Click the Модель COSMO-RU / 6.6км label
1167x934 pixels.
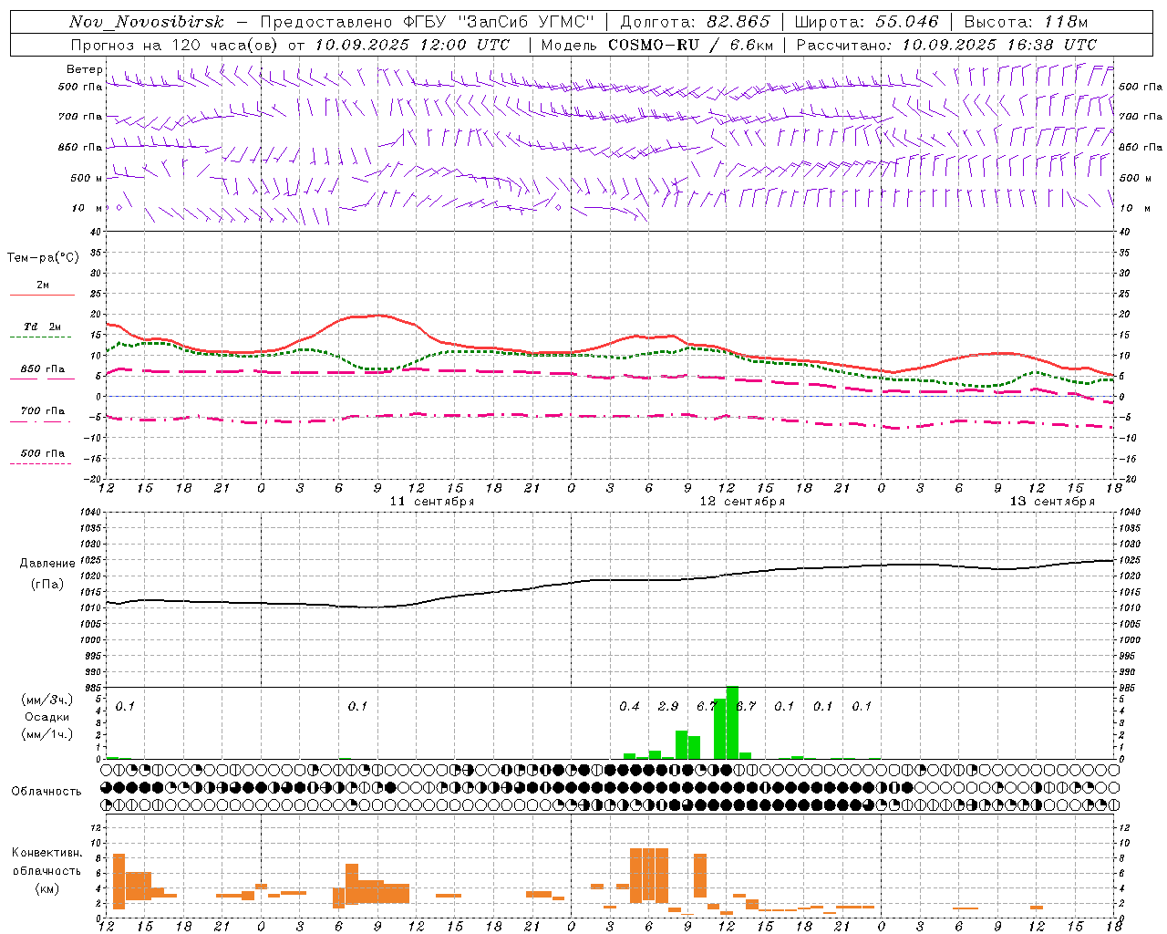657,45
